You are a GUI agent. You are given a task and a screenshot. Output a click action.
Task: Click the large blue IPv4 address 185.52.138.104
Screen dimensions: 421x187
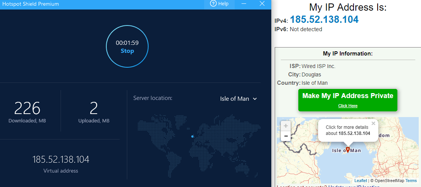point(324,19)
